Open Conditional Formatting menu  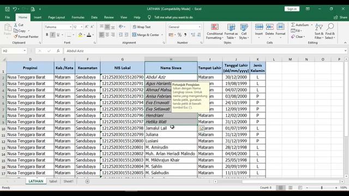[x=214, y=32]
